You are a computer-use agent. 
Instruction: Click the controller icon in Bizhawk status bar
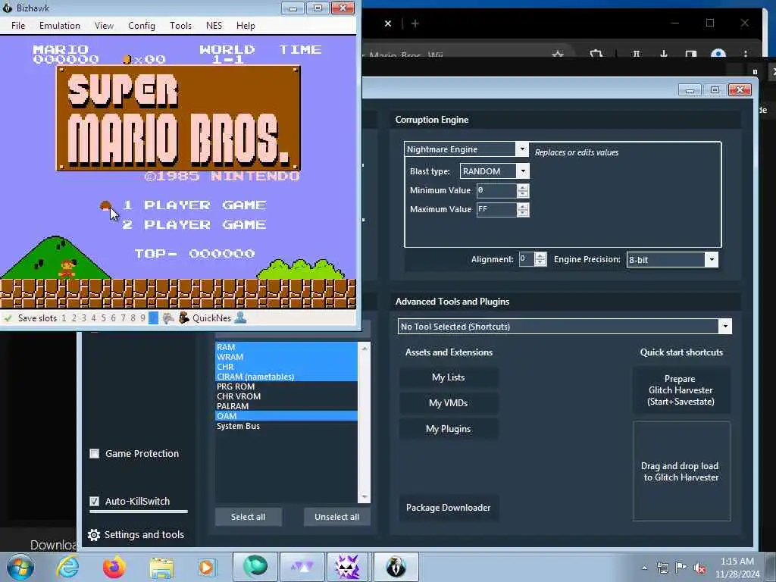coord(168,318)
